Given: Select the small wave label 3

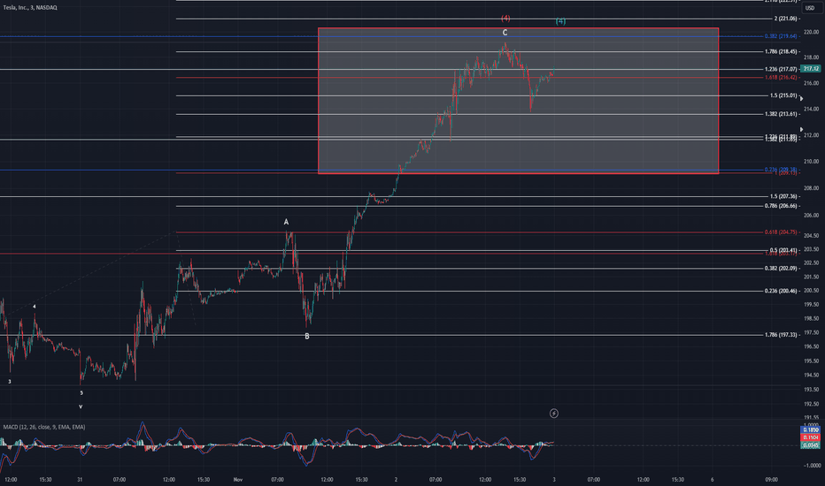Looking at the screenshot, I should point(10,382).
